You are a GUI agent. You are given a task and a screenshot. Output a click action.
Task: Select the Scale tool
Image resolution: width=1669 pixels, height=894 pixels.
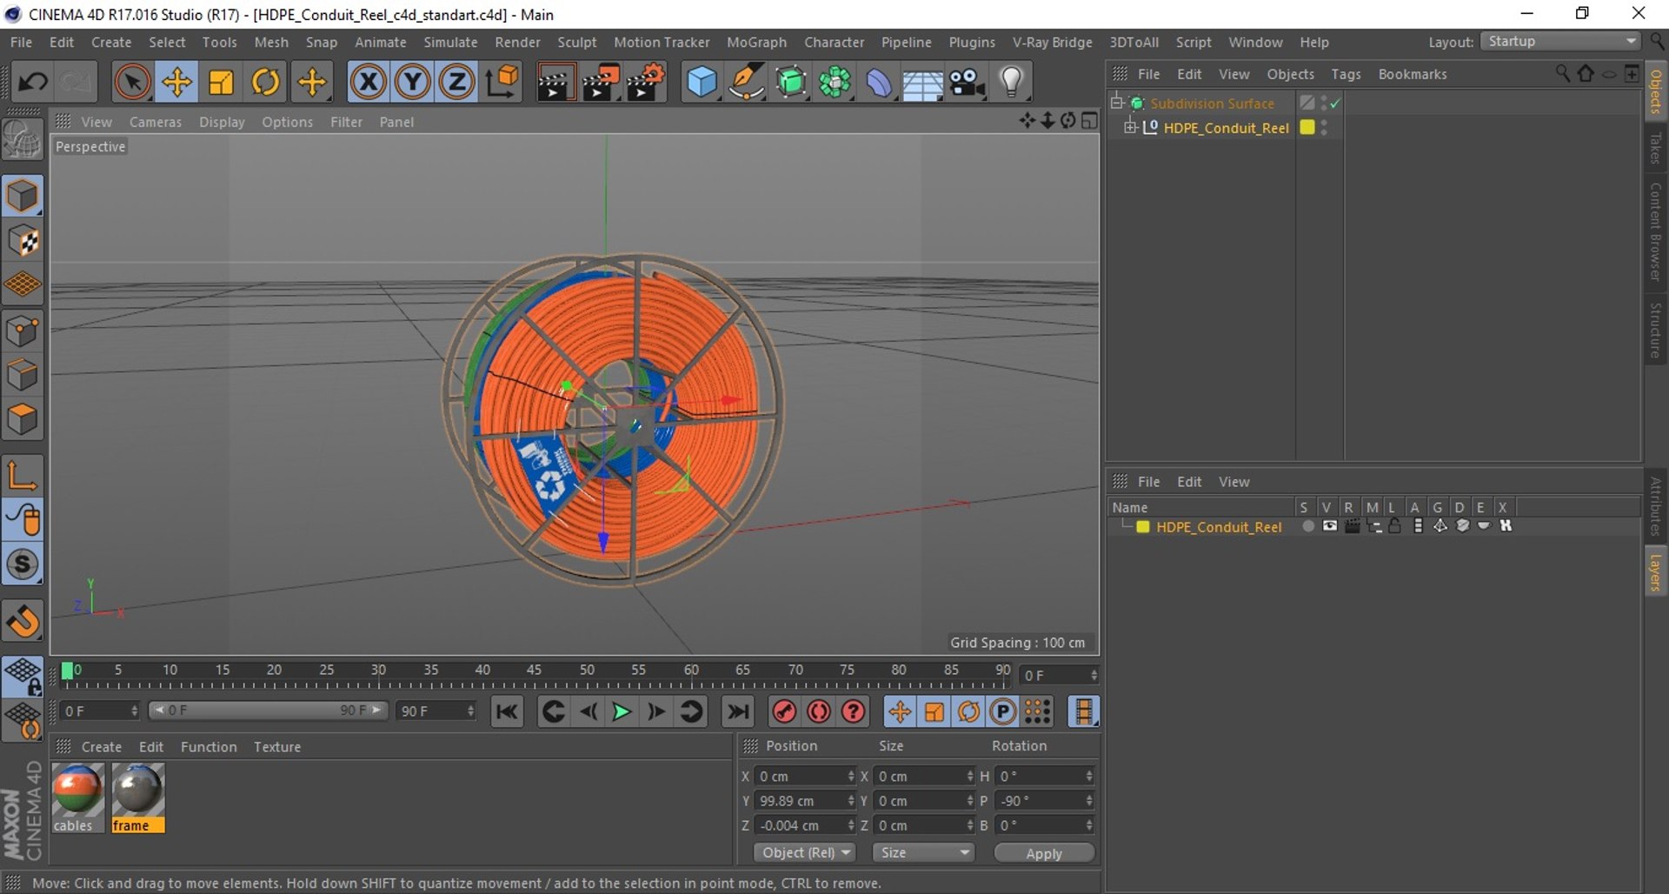coord(221,83)
